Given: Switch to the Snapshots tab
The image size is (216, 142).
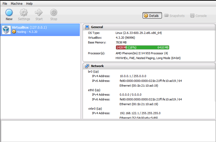Looking at the screenshot, I should [x=175, y=16].
